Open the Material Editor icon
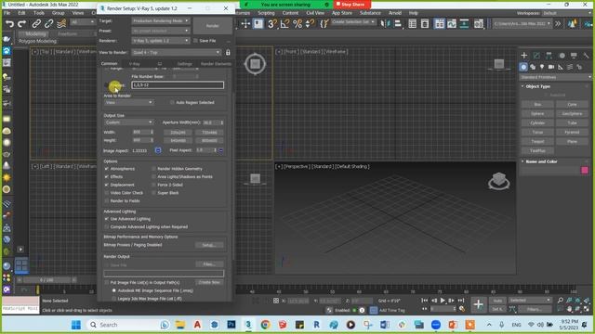The image size is (595, 334). click(479, 24)
